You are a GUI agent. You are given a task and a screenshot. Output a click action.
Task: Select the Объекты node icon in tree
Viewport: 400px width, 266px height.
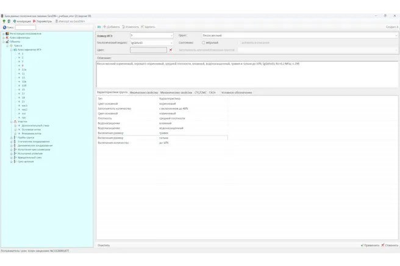click(7, 41)
